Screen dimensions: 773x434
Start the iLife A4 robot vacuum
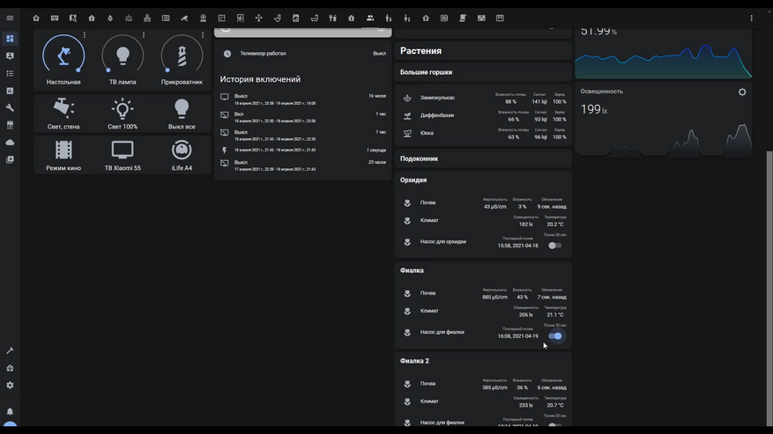point(182,150)
